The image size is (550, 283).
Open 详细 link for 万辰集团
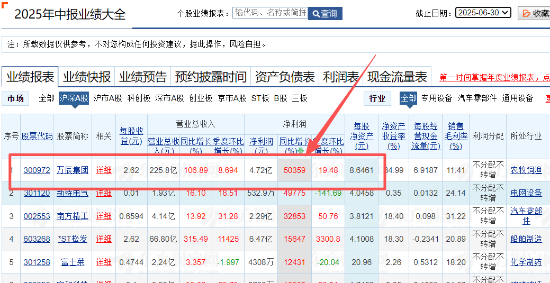click(104, 170)
